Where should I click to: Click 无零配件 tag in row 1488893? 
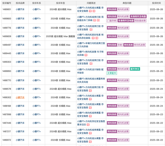112,73
